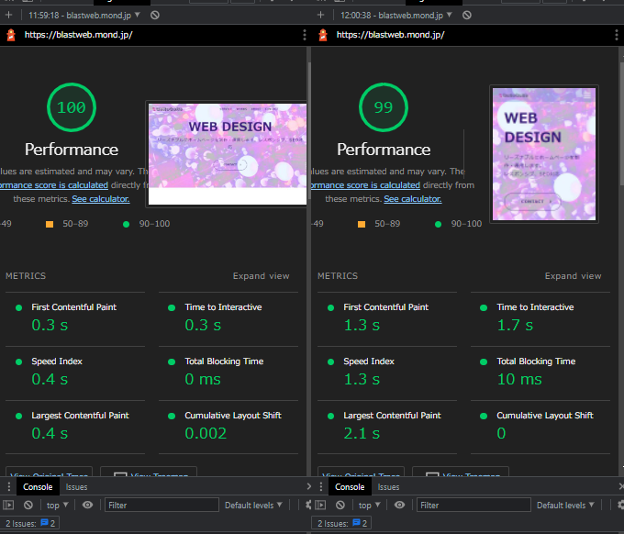The height and width of the screenshot is (534, 624).
Task: Open desktop WEB DESIGN screenshot thumbnail
Action: [x=228, y=154]
